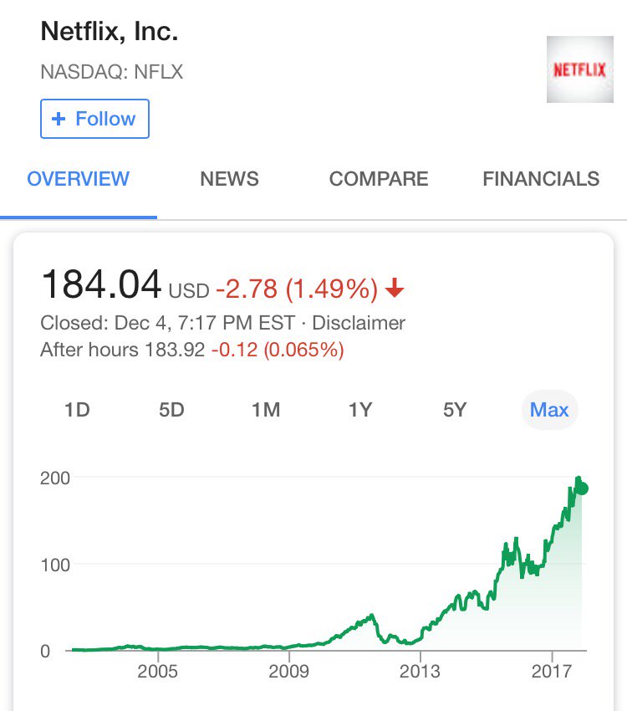Viewport: 627px width, 711px height.
Task: Switch to the News tab
Action: point(229,179)
